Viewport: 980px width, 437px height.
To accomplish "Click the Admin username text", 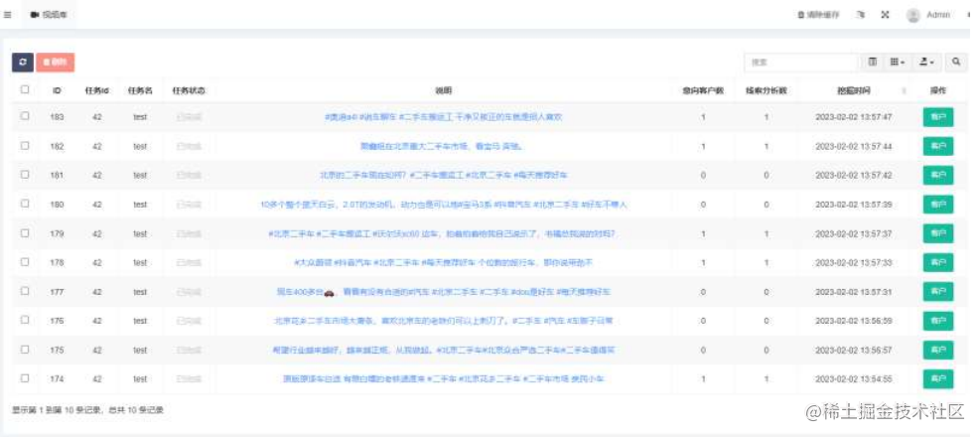I will tap(938, 15).
